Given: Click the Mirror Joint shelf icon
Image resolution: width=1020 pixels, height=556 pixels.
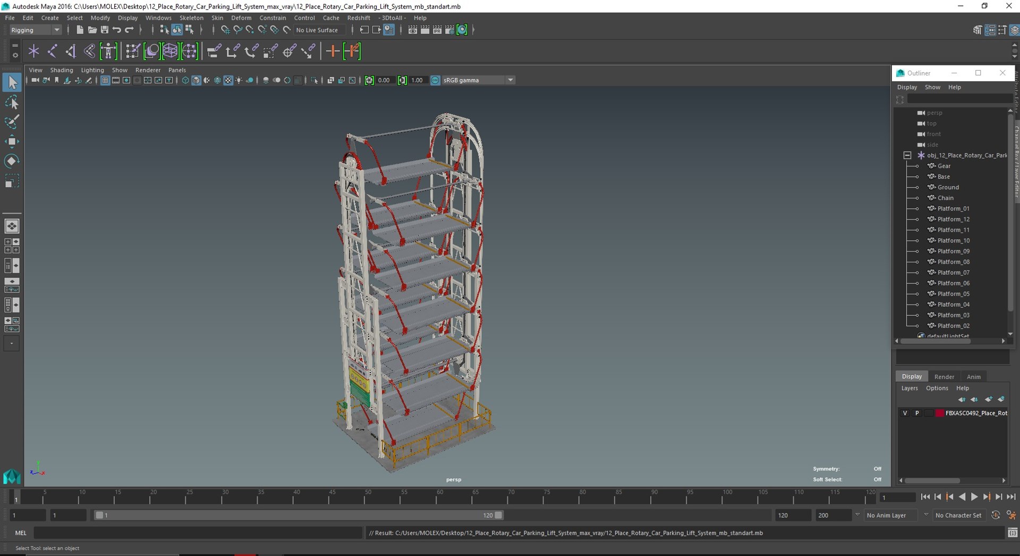Looking at the screenshot, I should [71, 51].
